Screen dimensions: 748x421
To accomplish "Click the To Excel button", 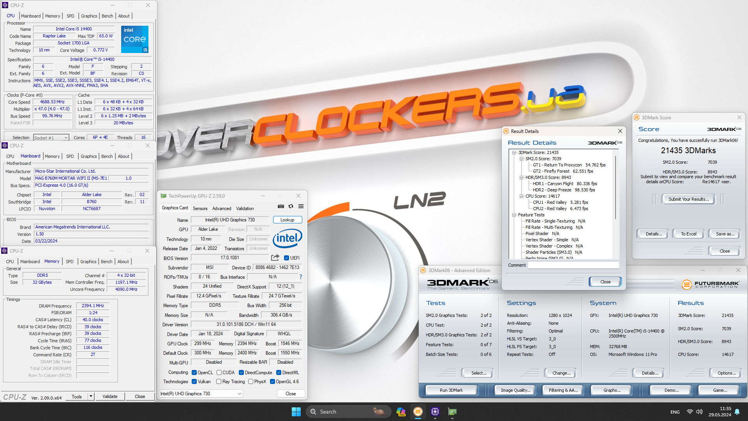I will coord(688,234).
